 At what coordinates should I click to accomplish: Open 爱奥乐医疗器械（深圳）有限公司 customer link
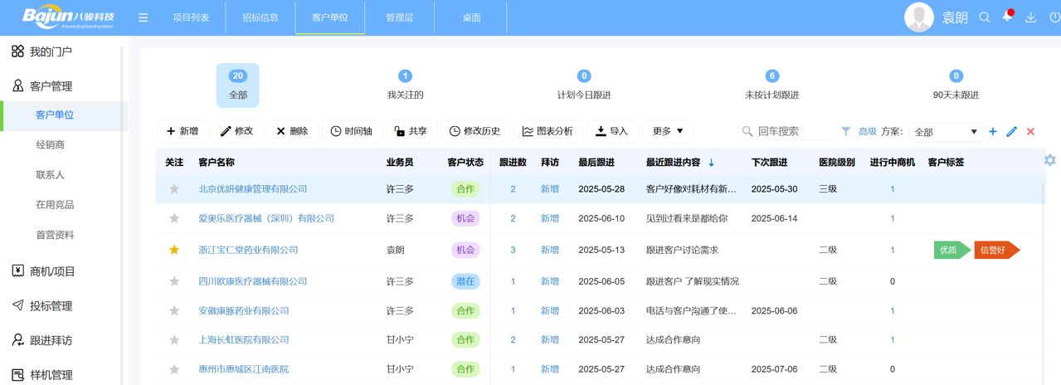coord(266,219)
